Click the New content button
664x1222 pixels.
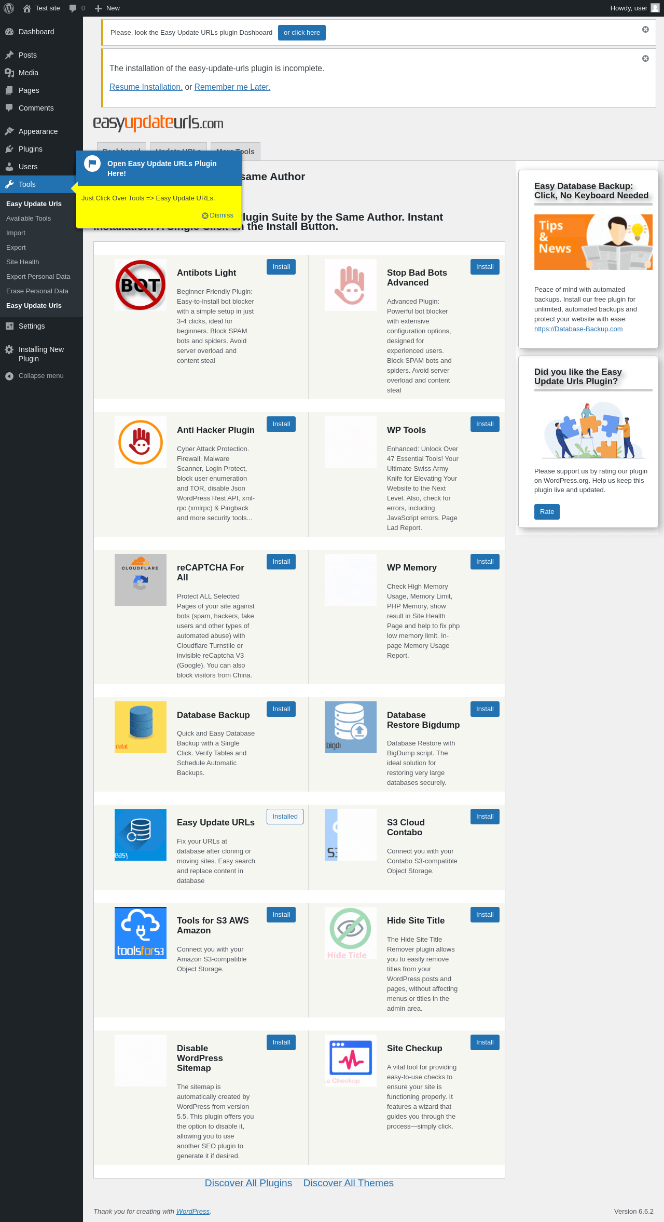tap(107, 8)
